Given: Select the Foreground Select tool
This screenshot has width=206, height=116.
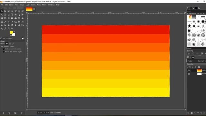Looking at the screenshot, I should pos(23,11).
